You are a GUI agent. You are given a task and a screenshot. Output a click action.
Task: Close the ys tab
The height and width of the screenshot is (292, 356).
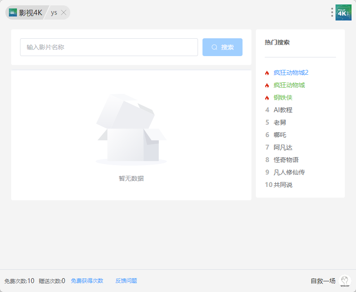coord(64,12)
